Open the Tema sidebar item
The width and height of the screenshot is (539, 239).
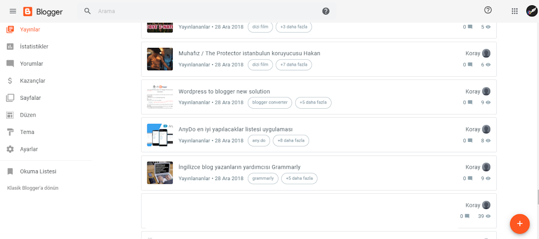[27, 132]
